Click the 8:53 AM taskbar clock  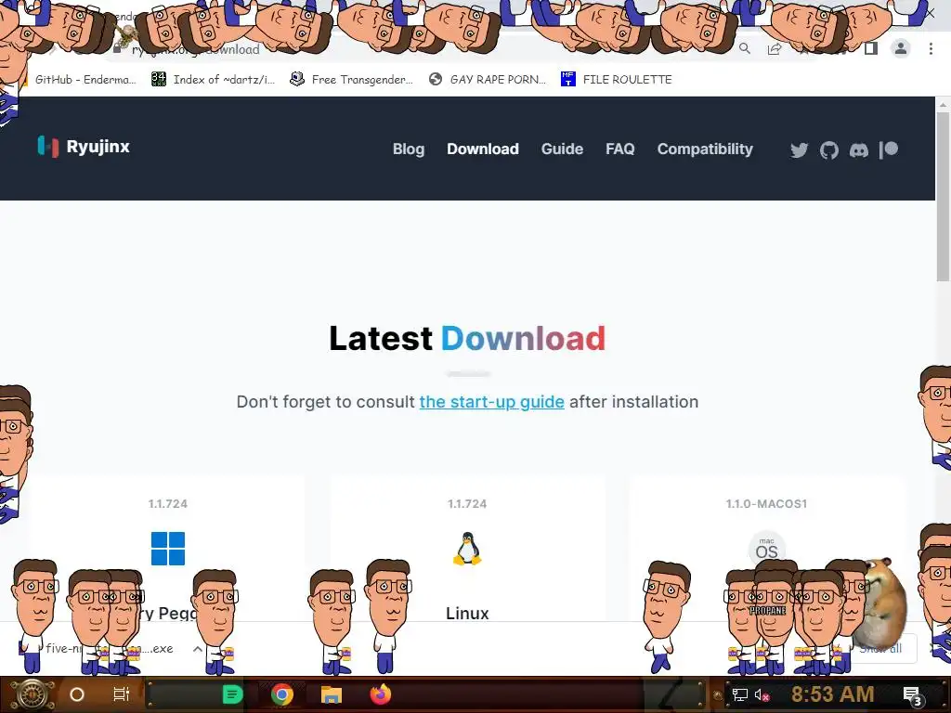pyautogui.click(x=832, y=694)
